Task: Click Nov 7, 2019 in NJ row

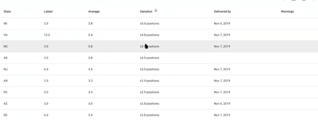Action: pyautogui.click(x=222, y=69)
